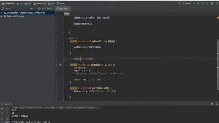Hide the Run tool window
This screenshot has width=219, height=123.
(217, 104)
